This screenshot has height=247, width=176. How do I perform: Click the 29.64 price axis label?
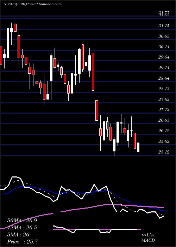tap(164, 57)
